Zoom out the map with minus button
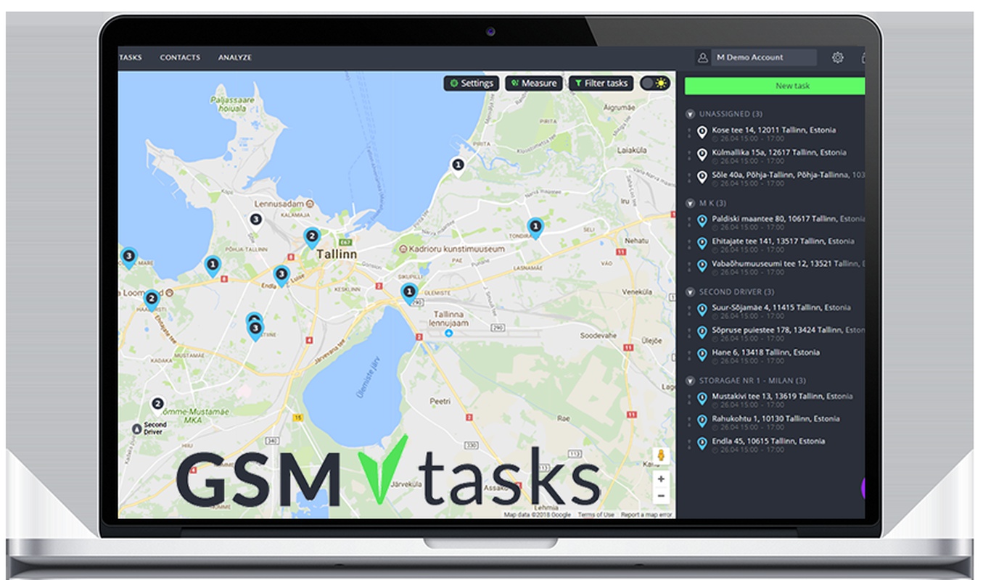This screenshot has height=580, width=983. pyautogui.click(x=660, y=496)
